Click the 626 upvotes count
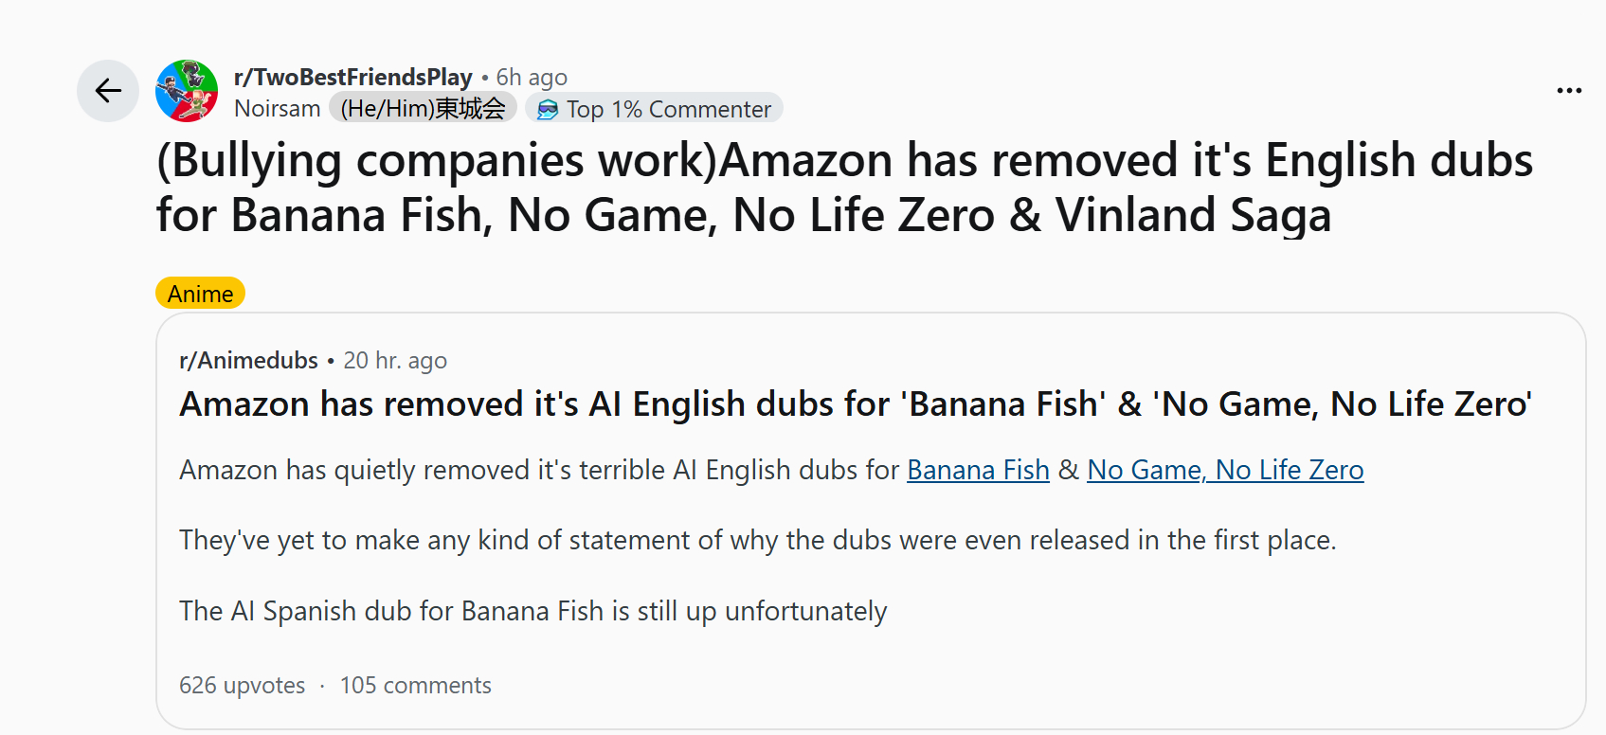Viewport: 1606px width, 735px height. click(x=243, y=685)
